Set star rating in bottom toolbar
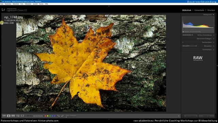Screen dimensions: 218x123 click(x=38, y=116)
